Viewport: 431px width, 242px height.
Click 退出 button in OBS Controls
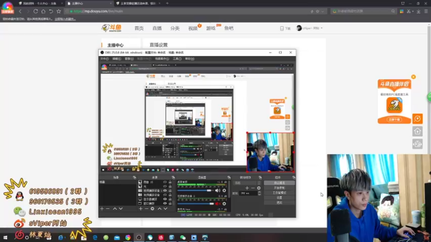[x=279, y=203]
